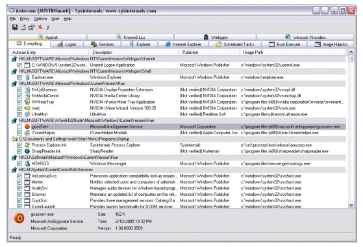This screenshot has height=247, width=363.
Task: Click the Userinit entry's window icon
Action: (27, 65)
